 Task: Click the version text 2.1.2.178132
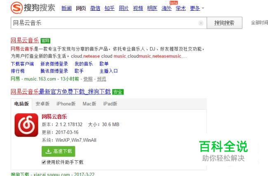point(69,124)
